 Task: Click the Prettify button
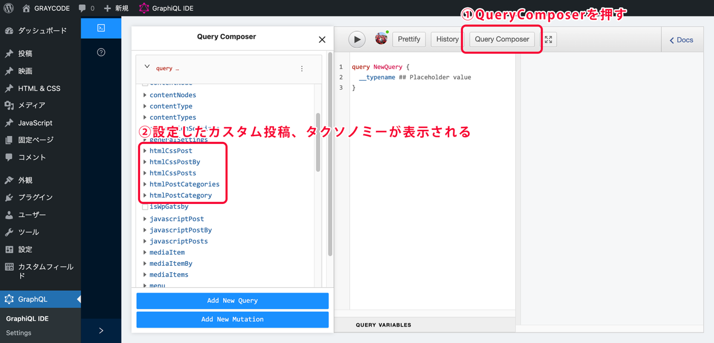(409, 39)
